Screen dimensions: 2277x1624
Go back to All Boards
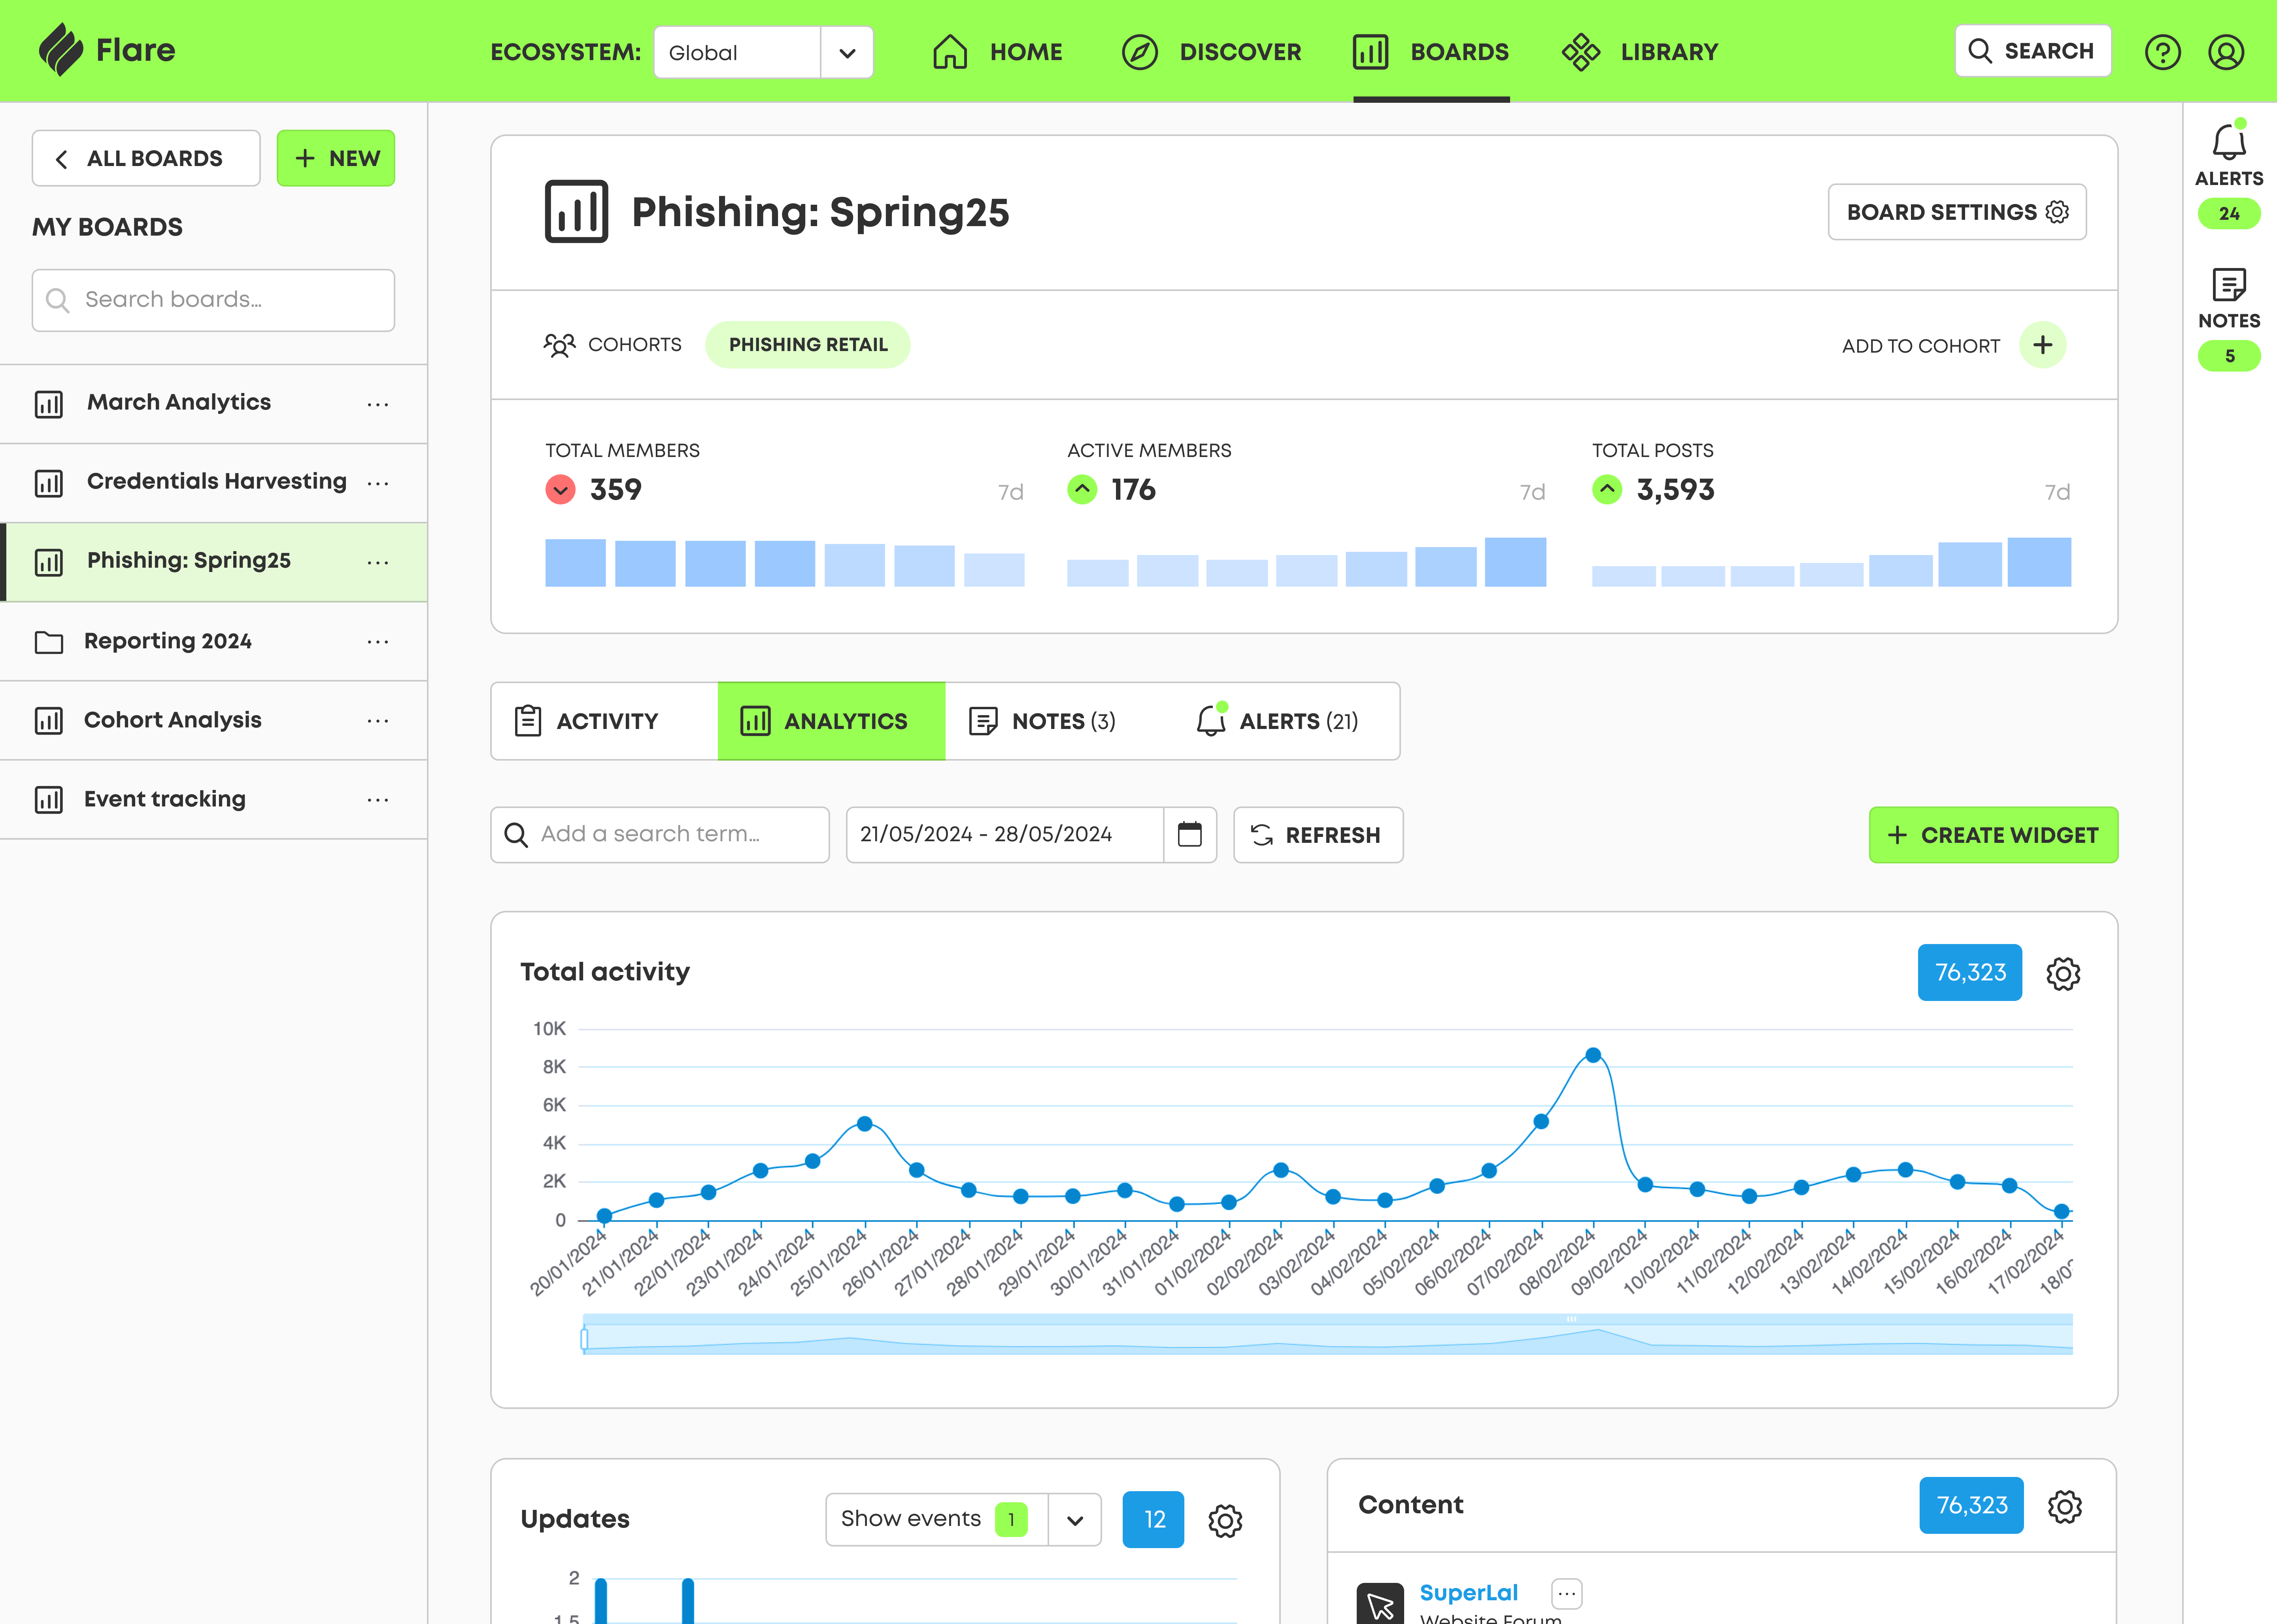[x=146, y=158]
